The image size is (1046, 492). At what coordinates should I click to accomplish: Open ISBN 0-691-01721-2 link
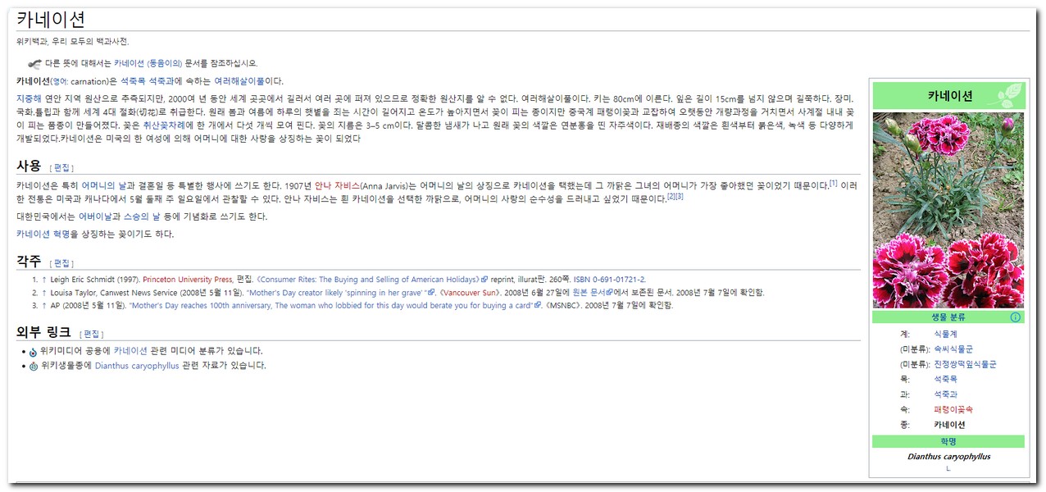click(x=609, y=280)
